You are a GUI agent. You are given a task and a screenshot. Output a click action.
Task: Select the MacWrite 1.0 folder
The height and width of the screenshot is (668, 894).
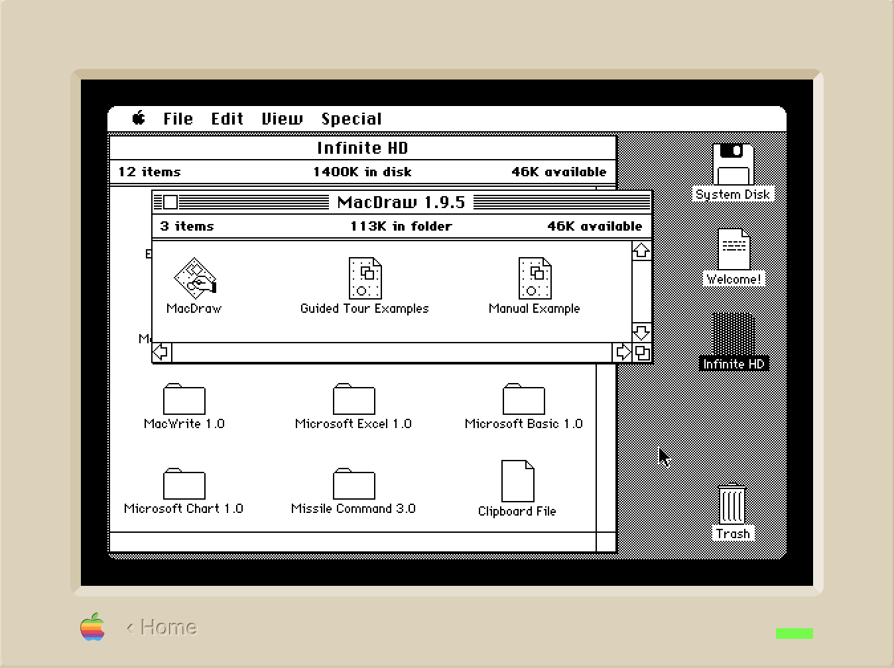coord(184,399)
